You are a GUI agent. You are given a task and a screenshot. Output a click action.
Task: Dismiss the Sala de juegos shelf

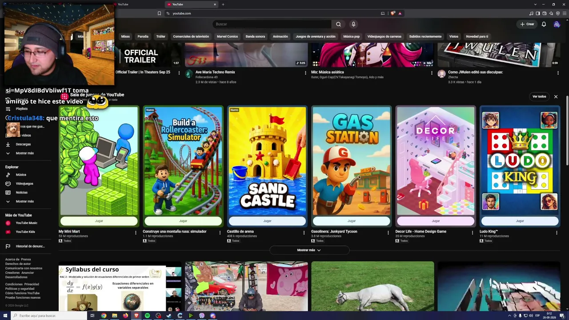coord(556,96)
